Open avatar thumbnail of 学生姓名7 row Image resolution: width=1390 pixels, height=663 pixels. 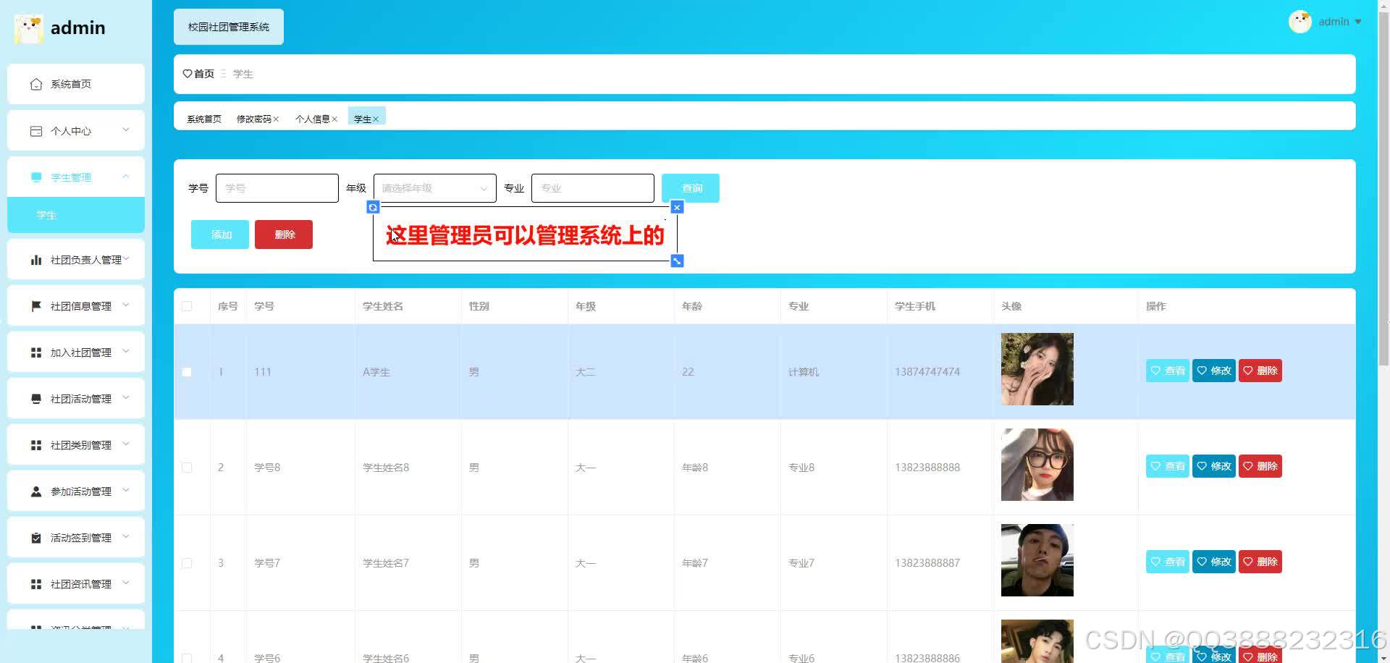(x=1037, y=560)
